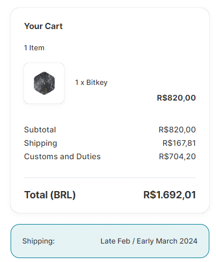Click the 'Customs and Duties' label

pyautogui.click(x=62, y=156)
